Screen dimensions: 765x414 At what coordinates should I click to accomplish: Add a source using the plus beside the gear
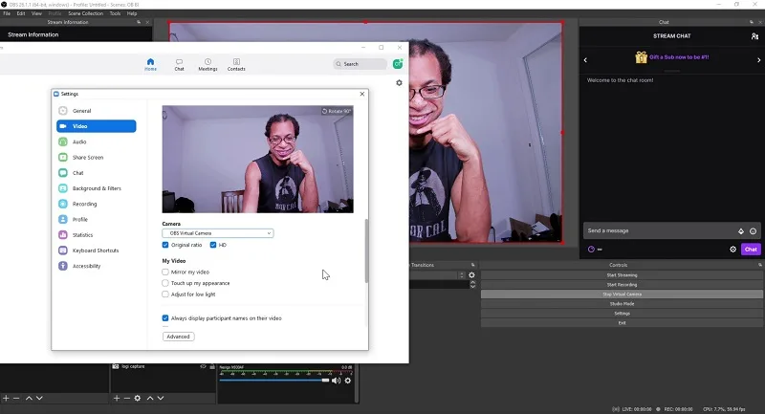click(117, 399)
